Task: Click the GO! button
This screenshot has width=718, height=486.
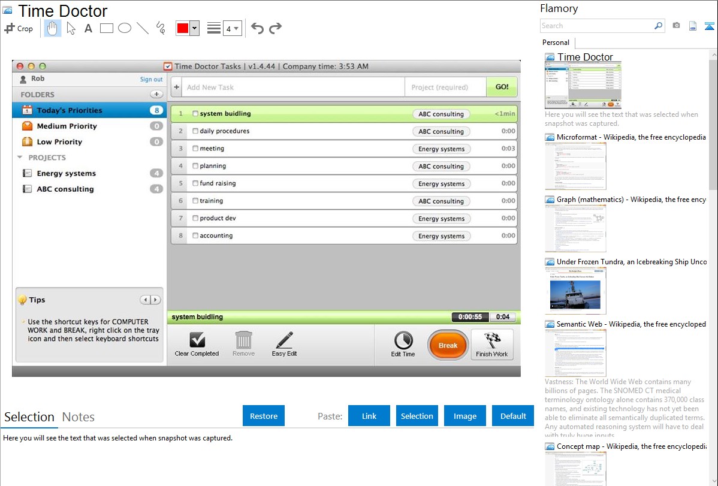Action: pos(502,86)
